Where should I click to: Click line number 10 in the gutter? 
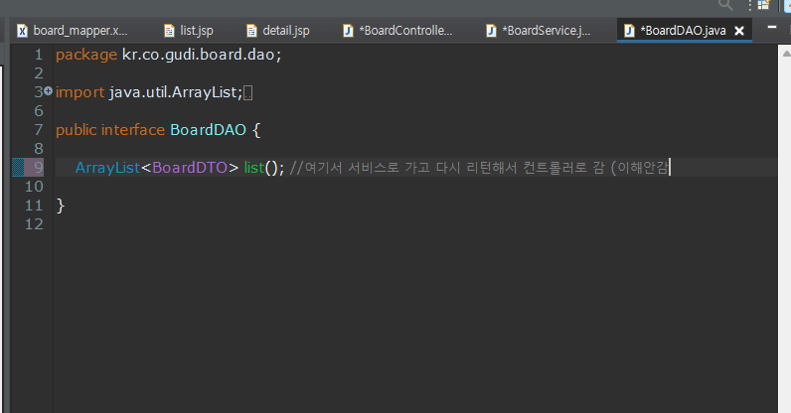point(34,187)
